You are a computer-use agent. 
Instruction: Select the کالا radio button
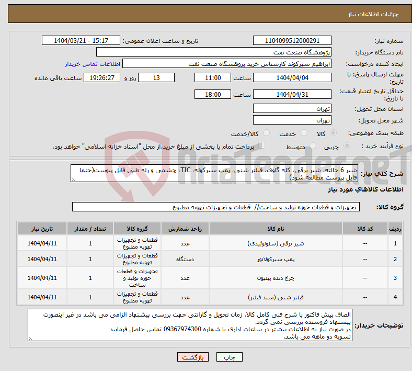click(x=333, y=133)
